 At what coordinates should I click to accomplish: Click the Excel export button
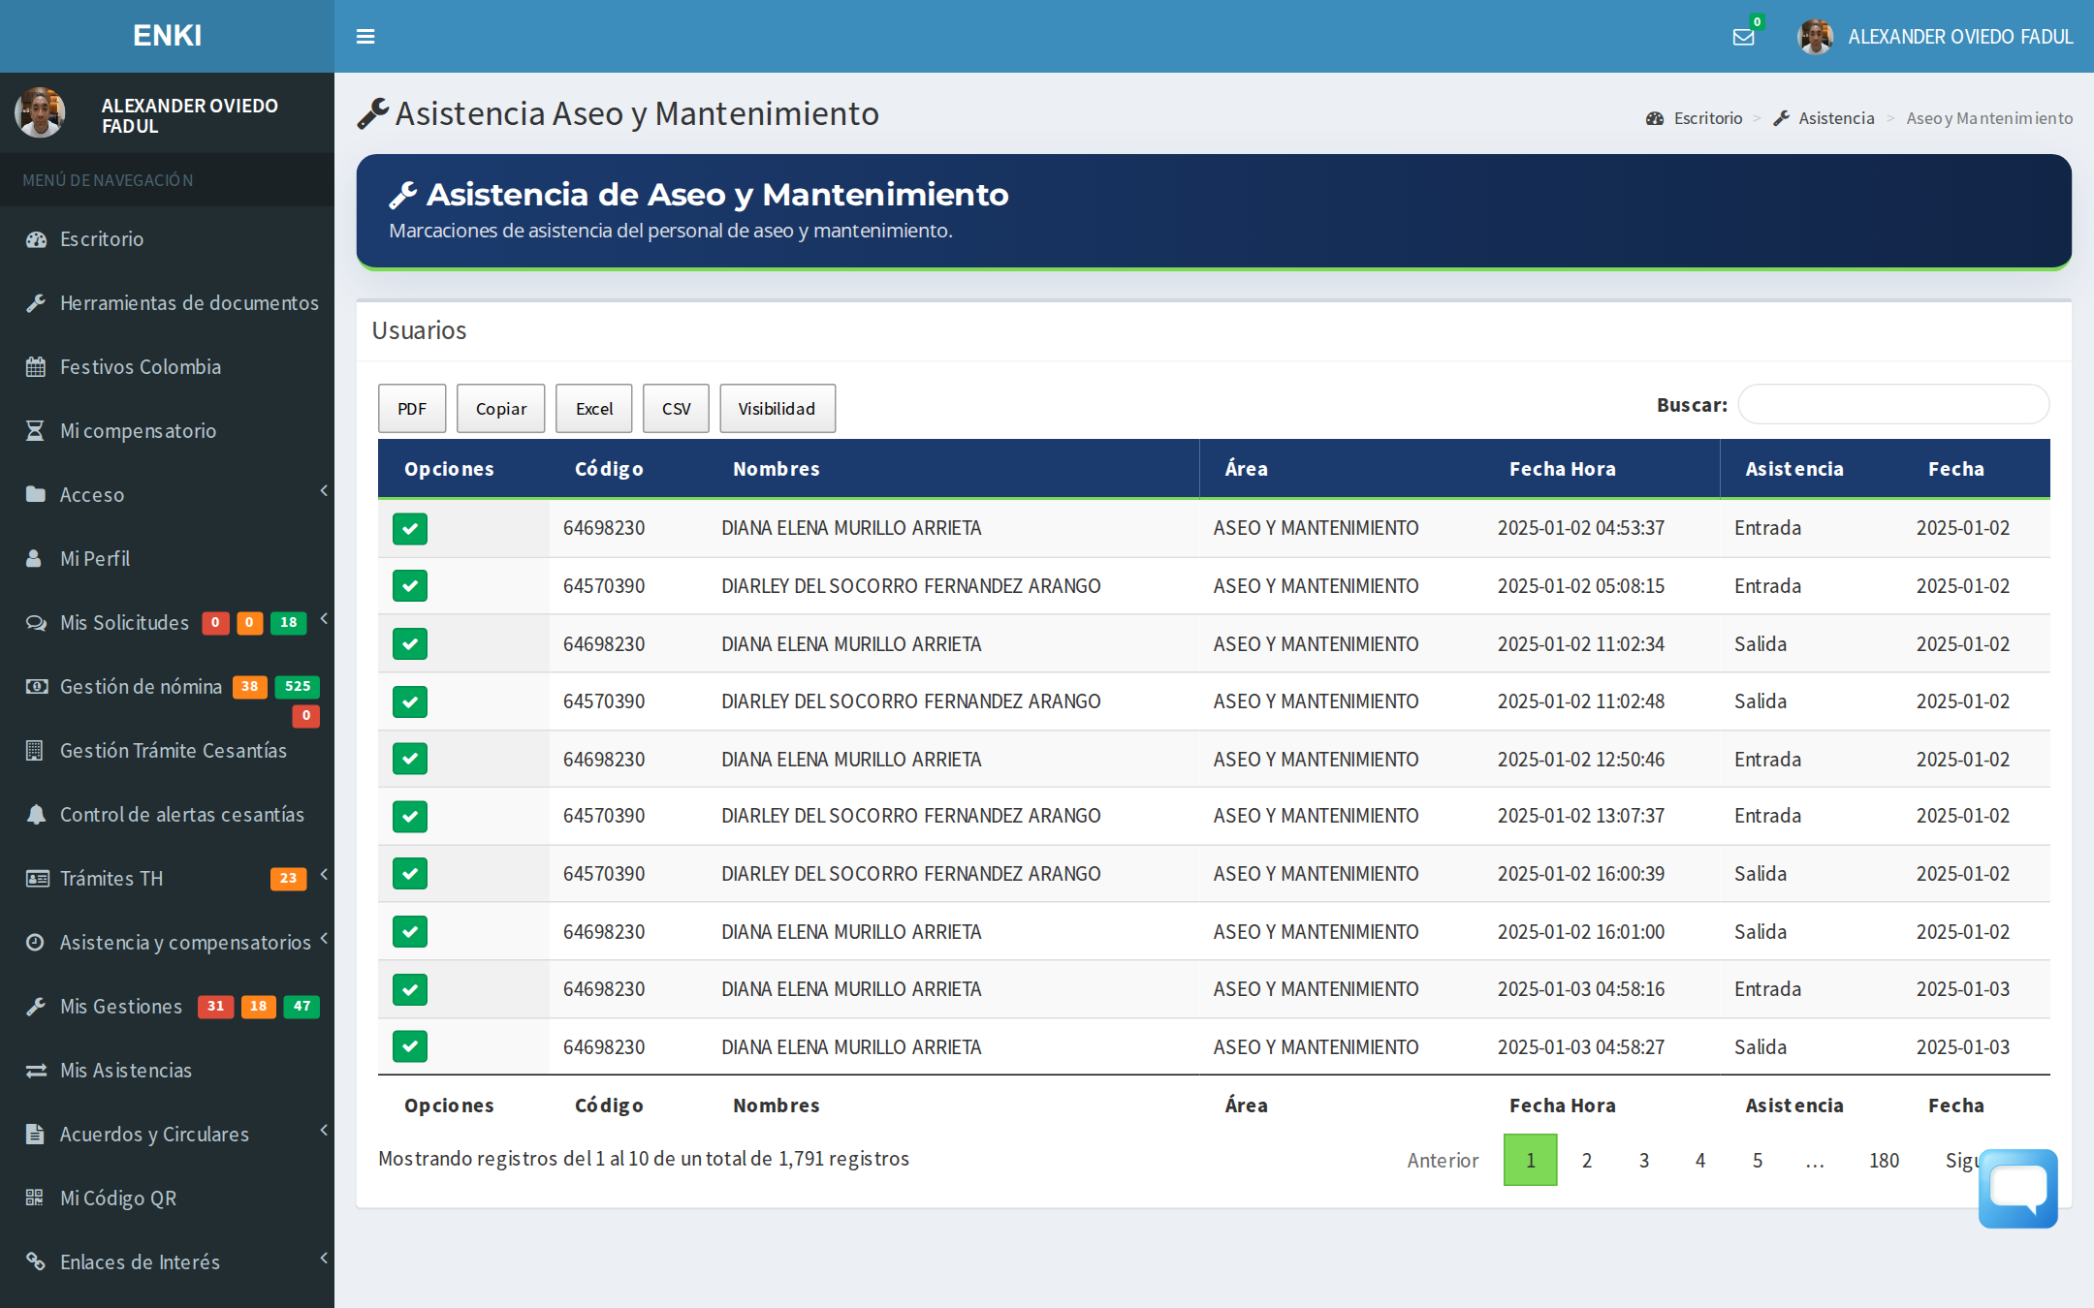point(594,409)
